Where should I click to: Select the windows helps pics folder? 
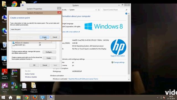[34, 87]
